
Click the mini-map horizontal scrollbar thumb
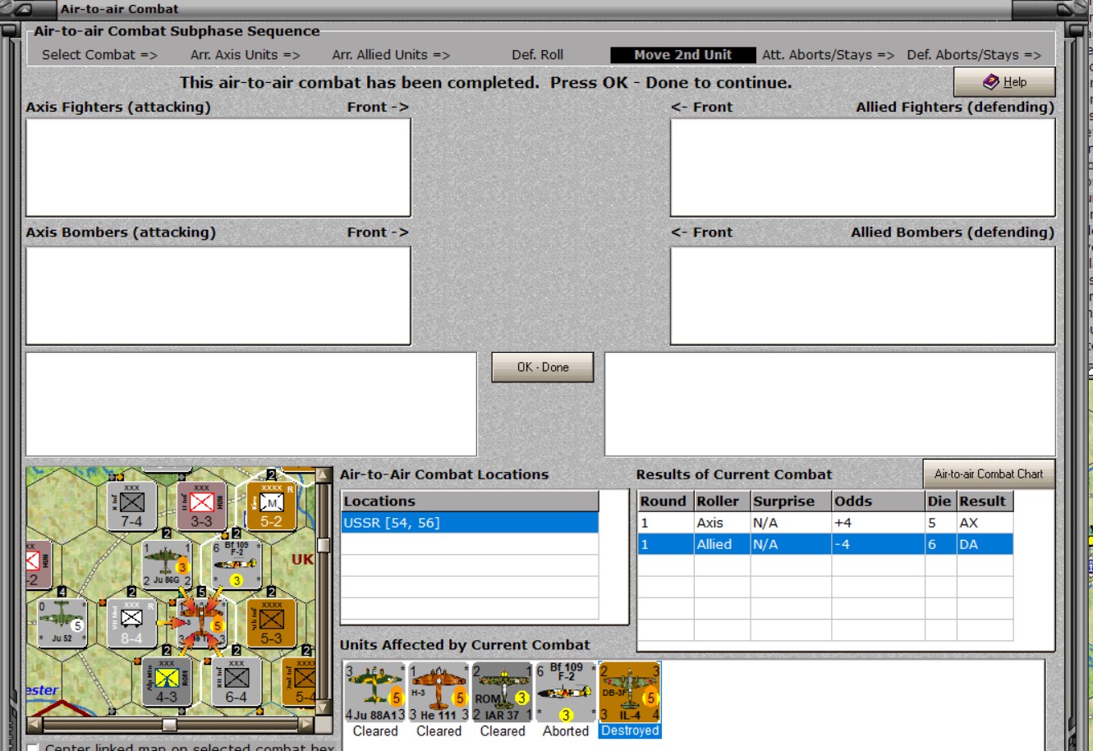pos(169,725)
